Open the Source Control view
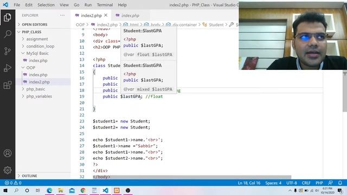 pyautogui.click(x=8, y=51)
